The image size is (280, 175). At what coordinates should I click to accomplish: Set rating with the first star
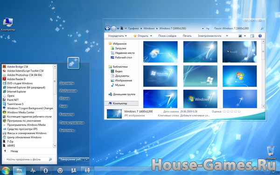(224, 112)
